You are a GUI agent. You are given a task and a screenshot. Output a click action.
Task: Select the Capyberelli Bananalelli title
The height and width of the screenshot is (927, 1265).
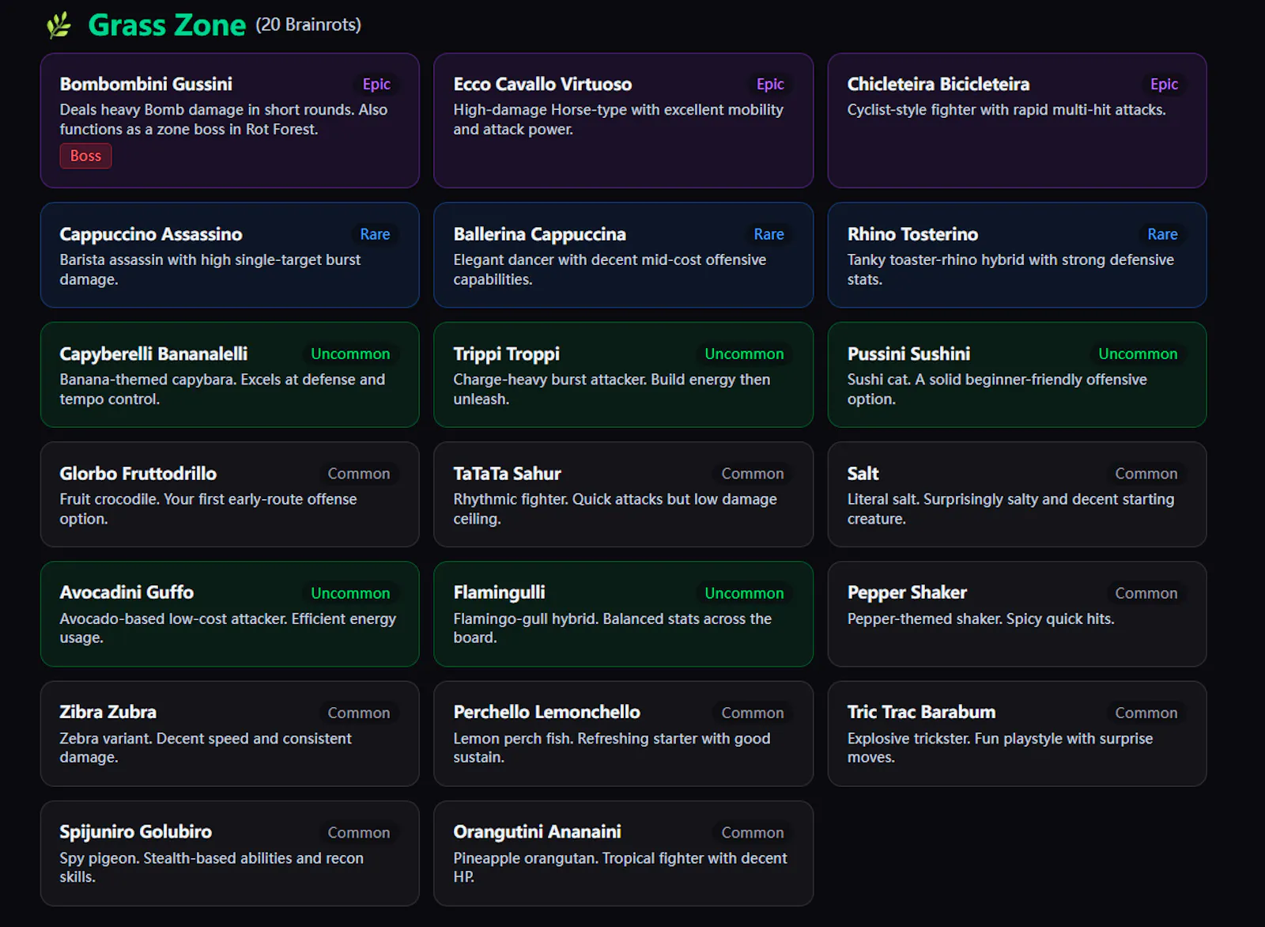click(x=153, y=354)
